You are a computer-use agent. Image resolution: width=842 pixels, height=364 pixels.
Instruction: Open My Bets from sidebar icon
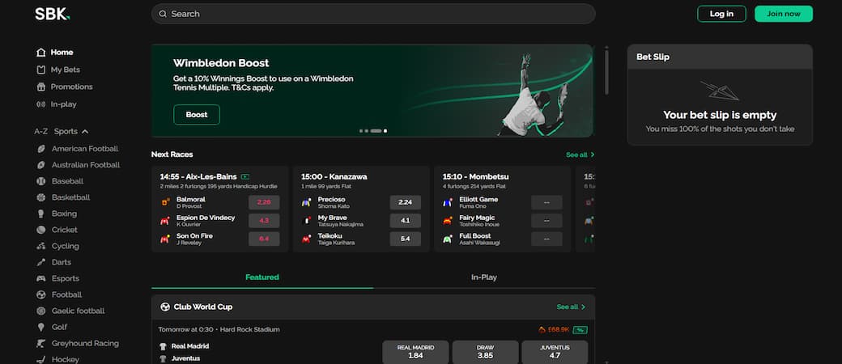pos(41,70)
